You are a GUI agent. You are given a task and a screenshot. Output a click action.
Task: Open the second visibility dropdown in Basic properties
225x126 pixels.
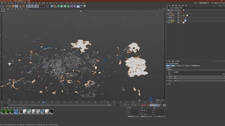pyautogui.click(x=199, y=78)
